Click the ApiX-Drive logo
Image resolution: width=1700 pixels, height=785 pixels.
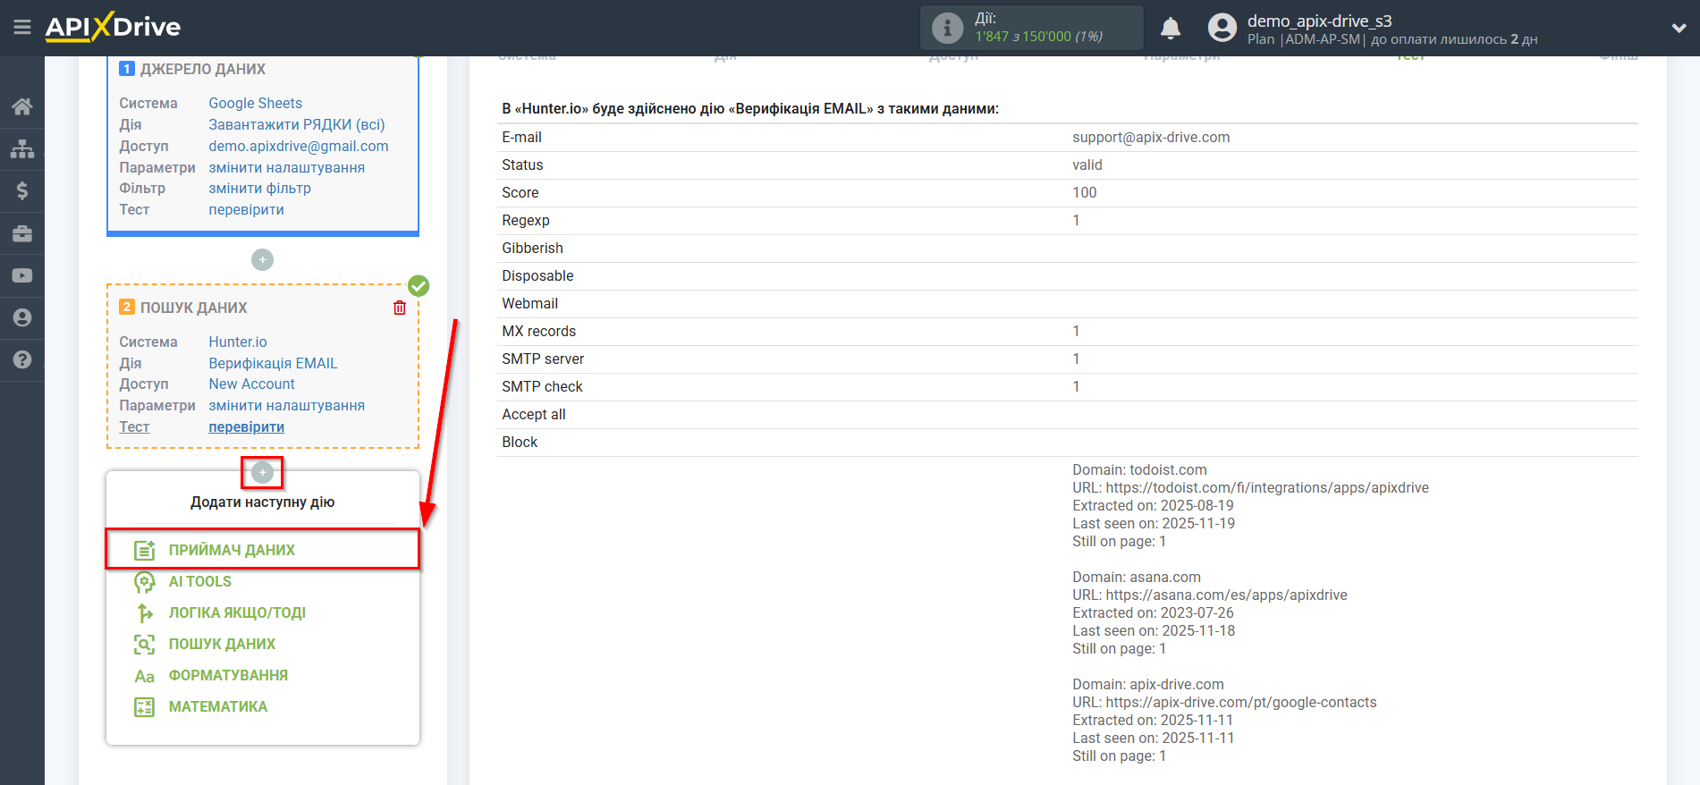[113, 27]
